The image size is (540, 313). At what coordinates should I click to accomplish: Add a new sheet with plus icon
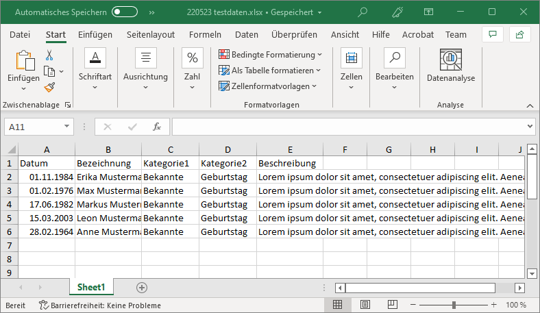point(142,288)
